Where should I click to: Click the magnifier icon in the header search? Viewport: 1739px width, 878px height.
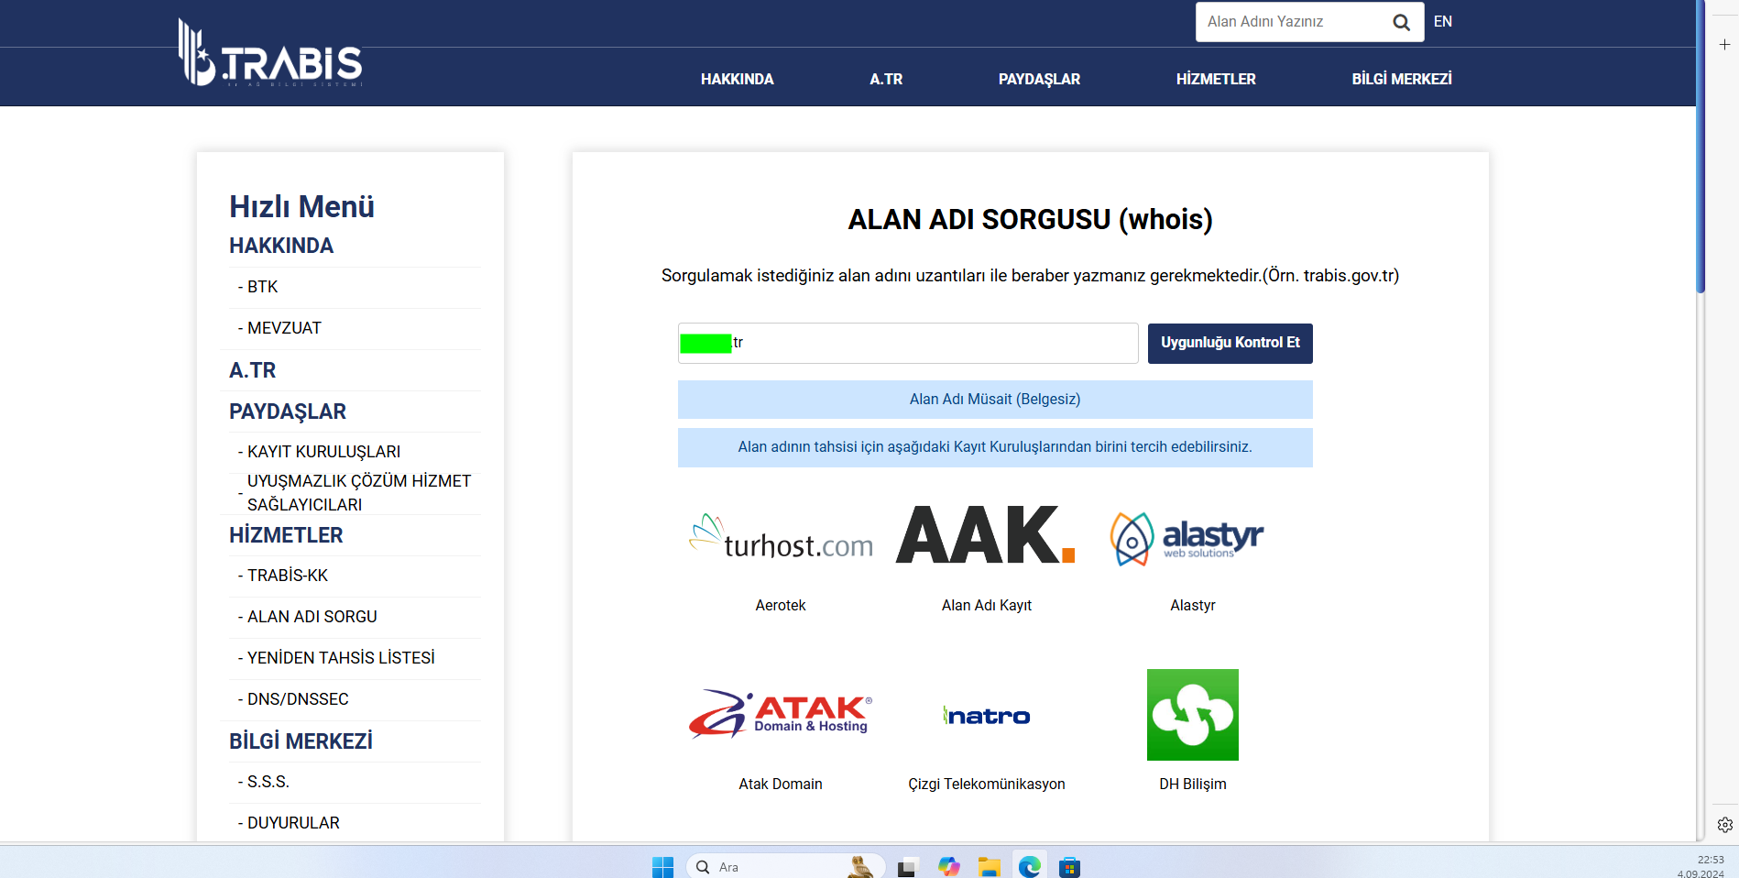tap(1401, 22)
